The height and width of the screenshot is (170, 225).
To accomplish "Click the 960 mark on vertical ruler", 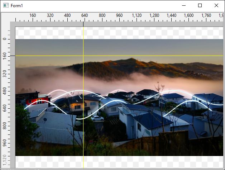I will 5,143.
